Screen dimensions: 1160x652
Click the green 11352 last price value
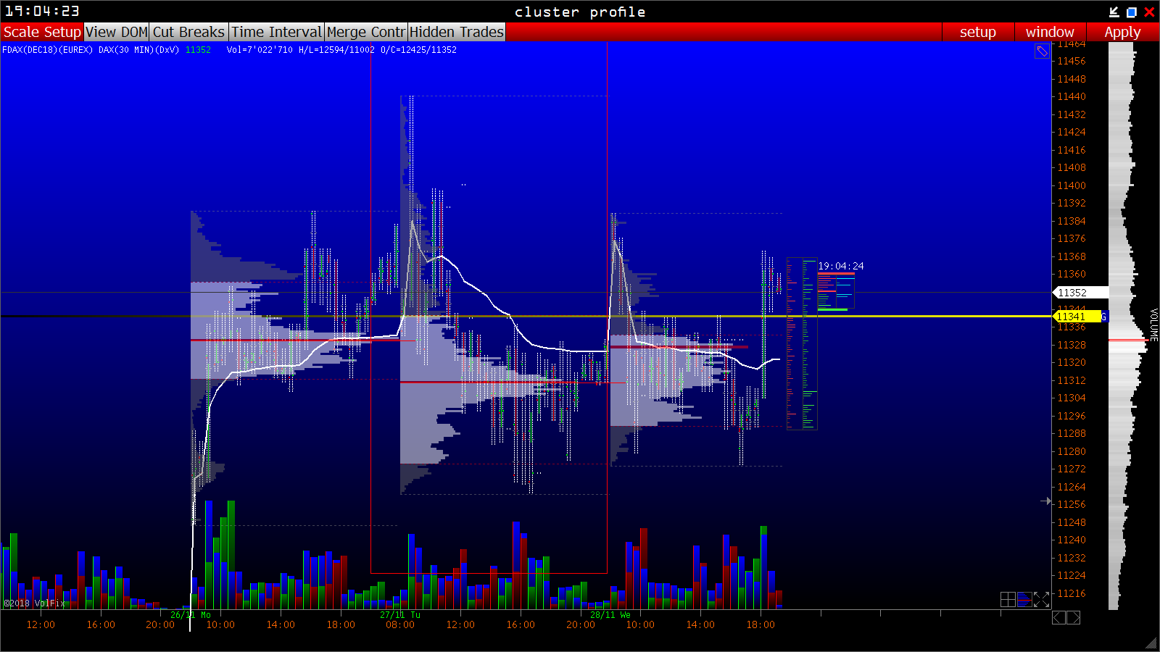[x=198, y=50]
